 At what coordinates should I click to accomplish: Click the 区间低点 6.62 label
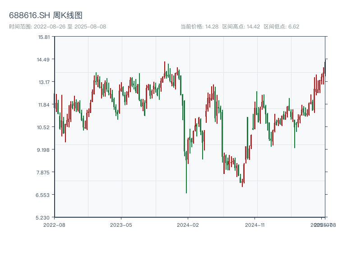pos(282,27)
